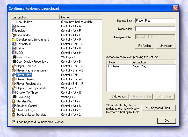Select Open Display Properties... entry
This screenshot has height=137, width=188.
tap(32, 62)
